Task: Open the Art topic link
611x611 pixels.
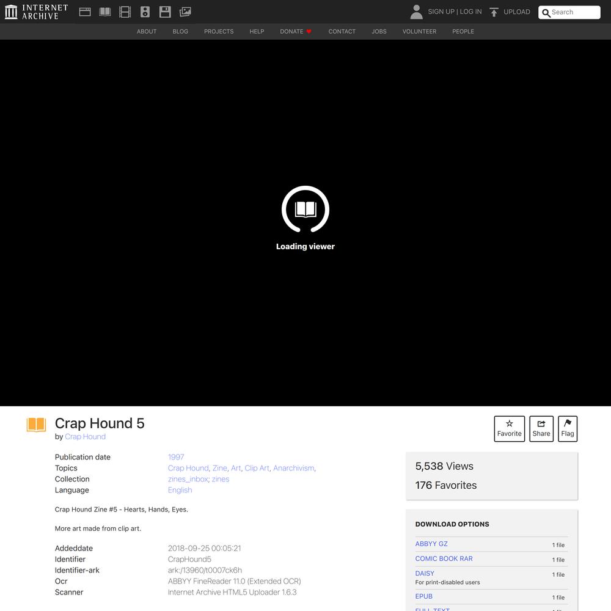Action: pos(236,468)
